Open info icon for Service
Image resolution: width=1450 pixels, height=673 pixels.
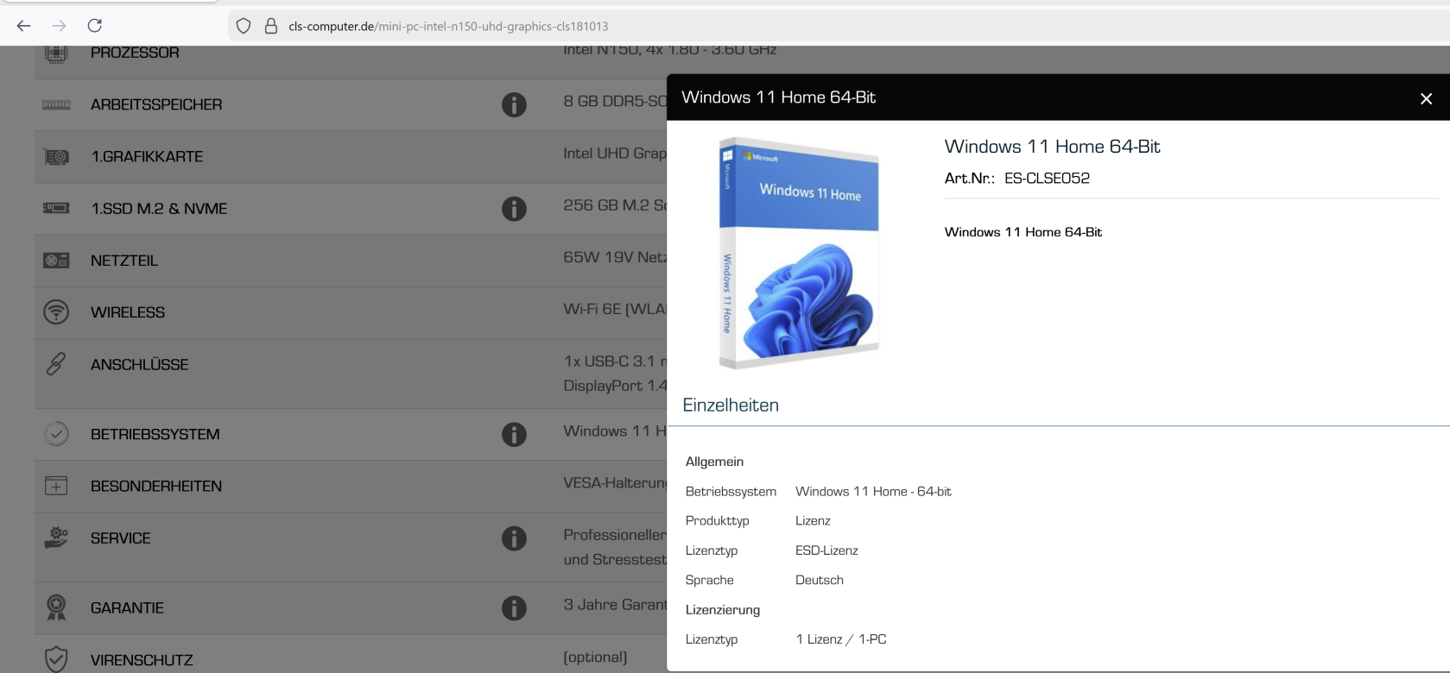(514, 538)
